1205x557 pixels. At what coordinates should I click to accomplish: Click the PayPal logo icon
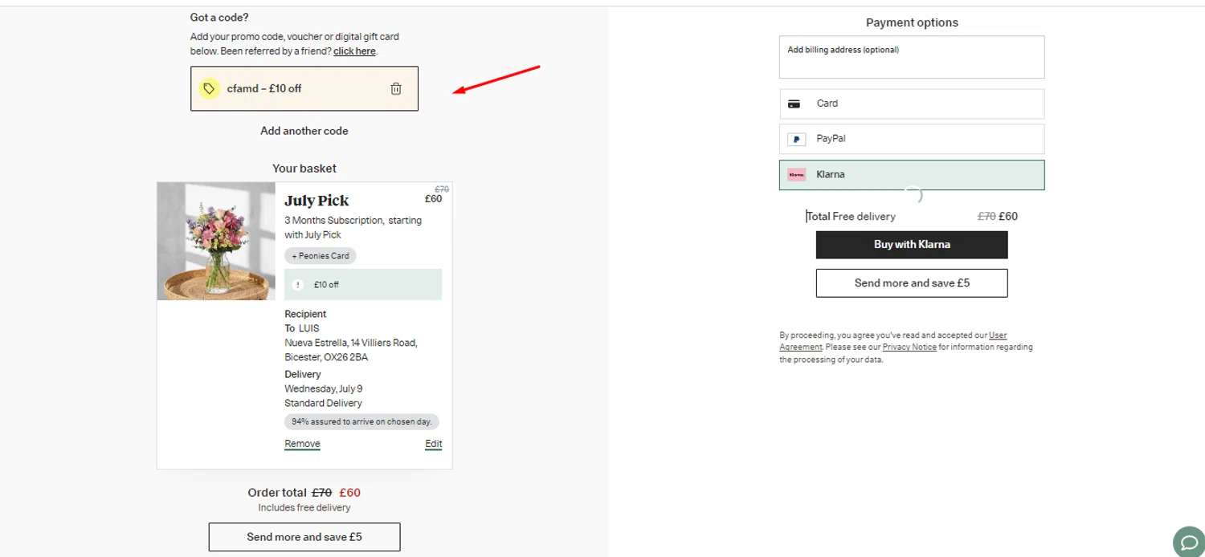796,139
